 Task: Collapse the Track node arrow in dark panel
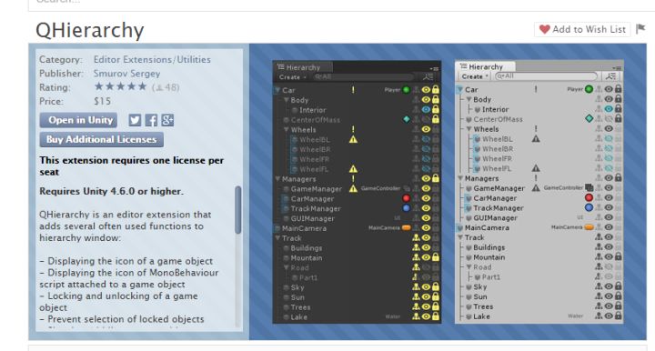pos(277,238)
